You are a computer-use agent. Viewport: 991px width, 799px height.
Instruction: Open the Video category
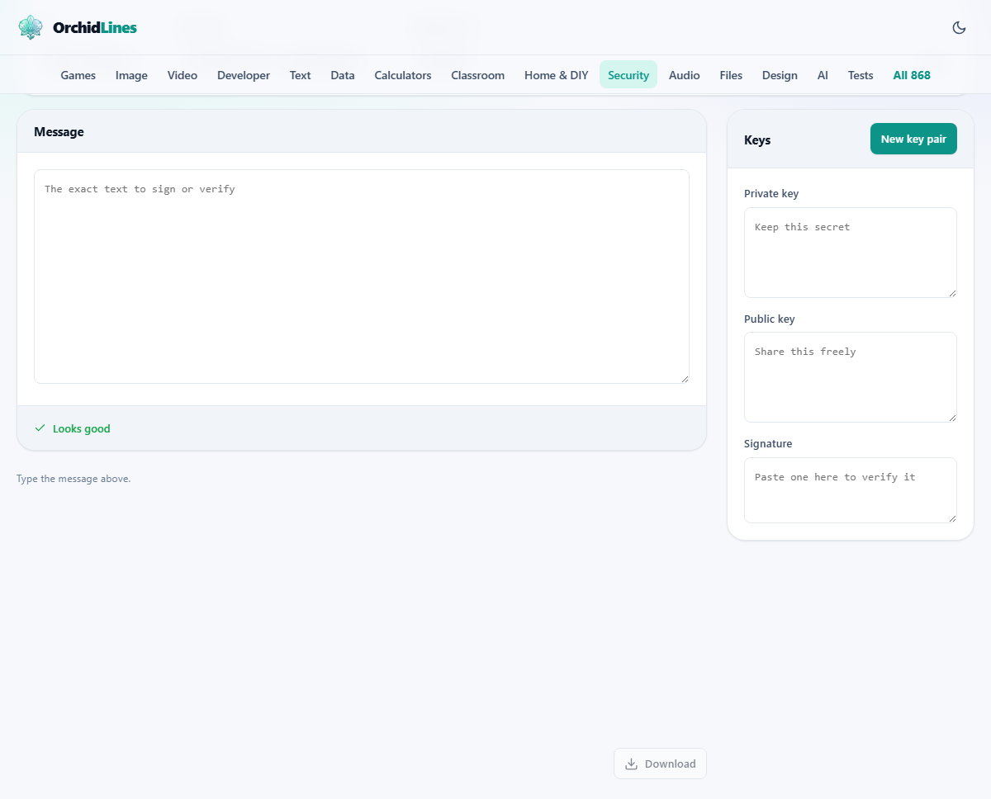[x=183, y=75]
